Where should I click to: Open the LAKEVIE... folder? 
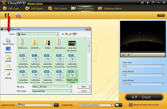coord(35,44)
